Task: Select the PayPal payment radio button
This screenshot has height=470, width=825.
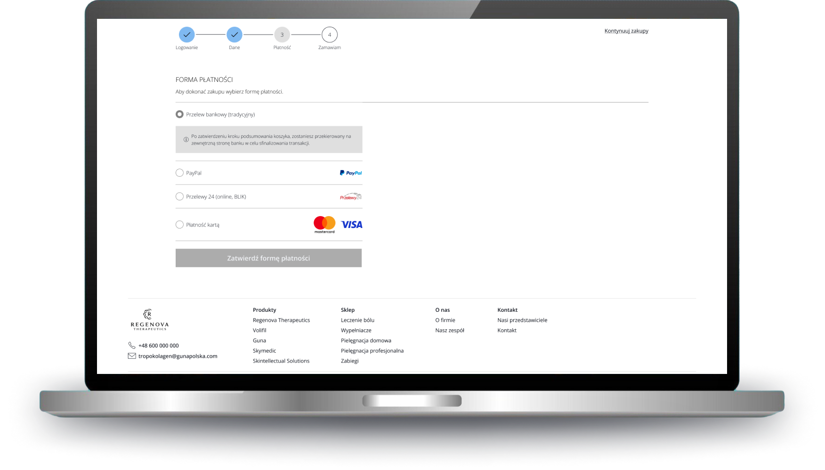Action: tap(179, 173)
